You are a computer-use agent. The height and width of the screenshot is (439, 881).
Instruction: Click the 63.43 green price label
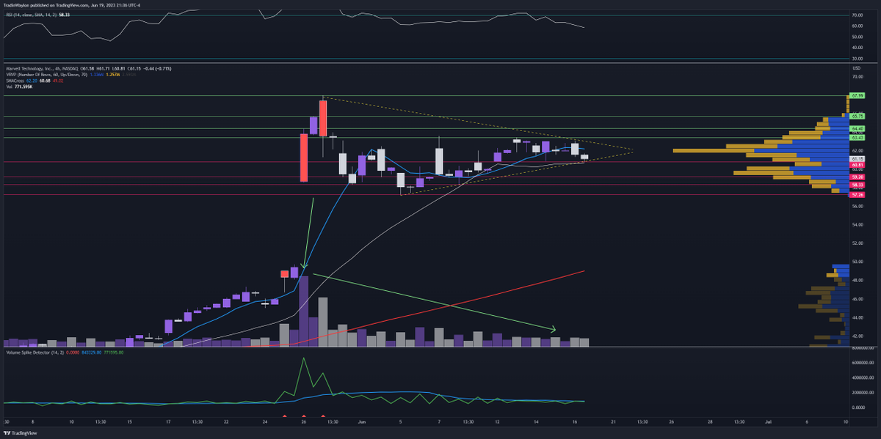click(x=857, y=137)
